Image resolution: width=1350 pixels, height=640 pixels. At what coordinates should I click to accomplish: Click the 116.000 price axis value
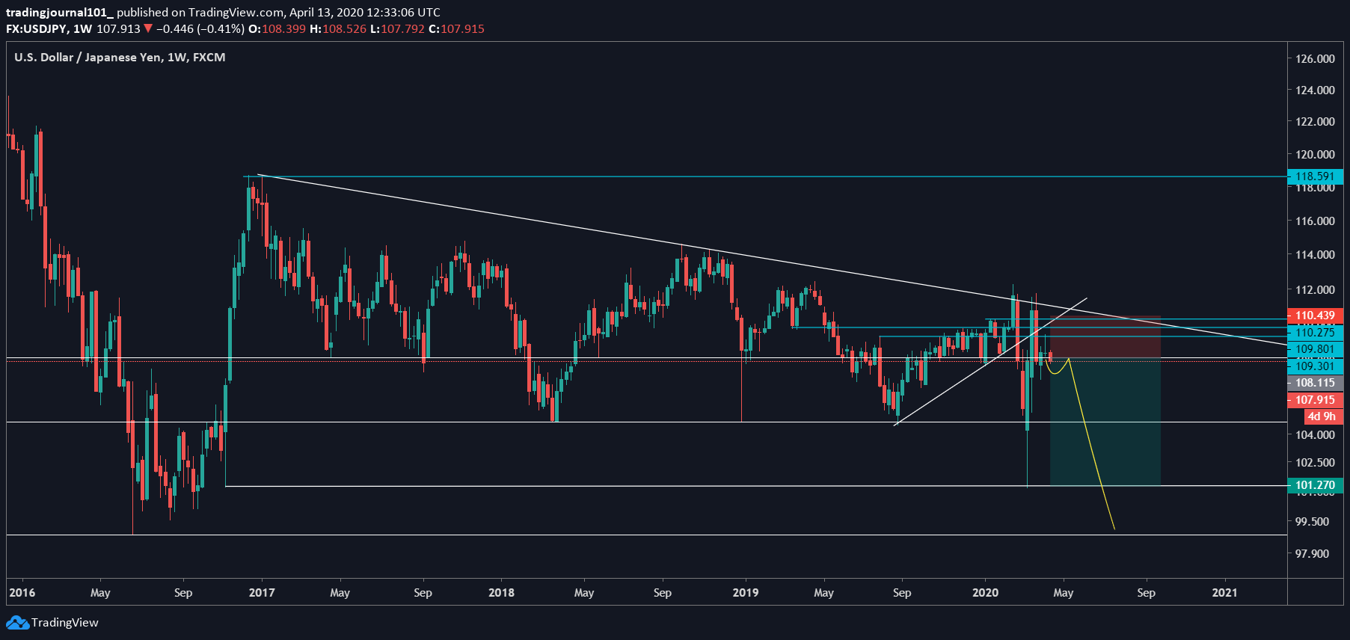click(x=1315, y=221)
